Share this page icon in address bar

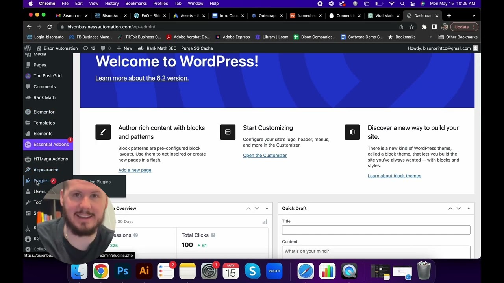[x=401, y=27]
